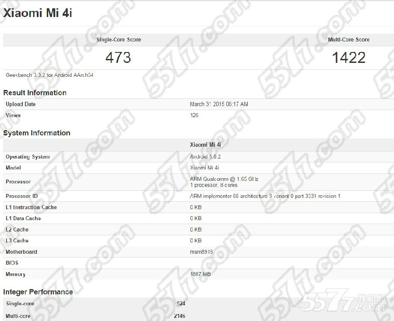Screen dimensions: 394x321
Task: Click the multi-core score value "1422"
Action: pos(349,57)
